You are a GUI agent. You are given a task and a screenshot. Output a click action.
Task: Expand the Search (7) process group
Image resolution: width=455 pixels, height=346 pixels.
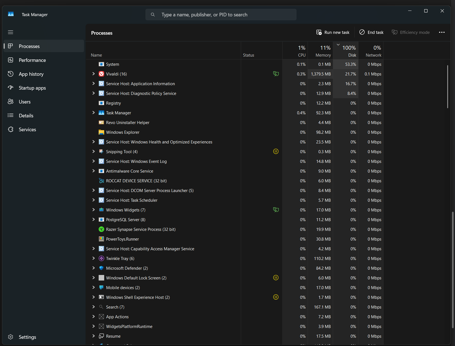(93, 307)
